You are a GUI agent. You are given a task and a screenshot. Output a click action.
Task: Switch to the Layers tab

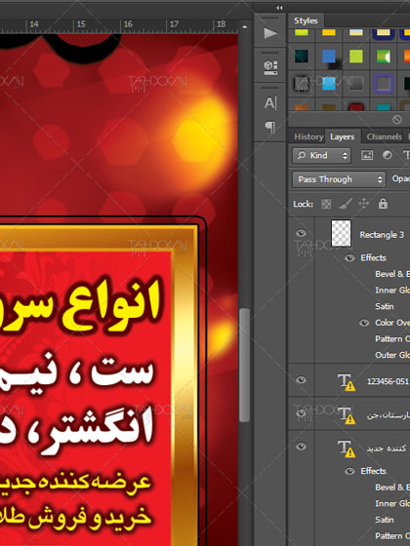click(342, 136)
